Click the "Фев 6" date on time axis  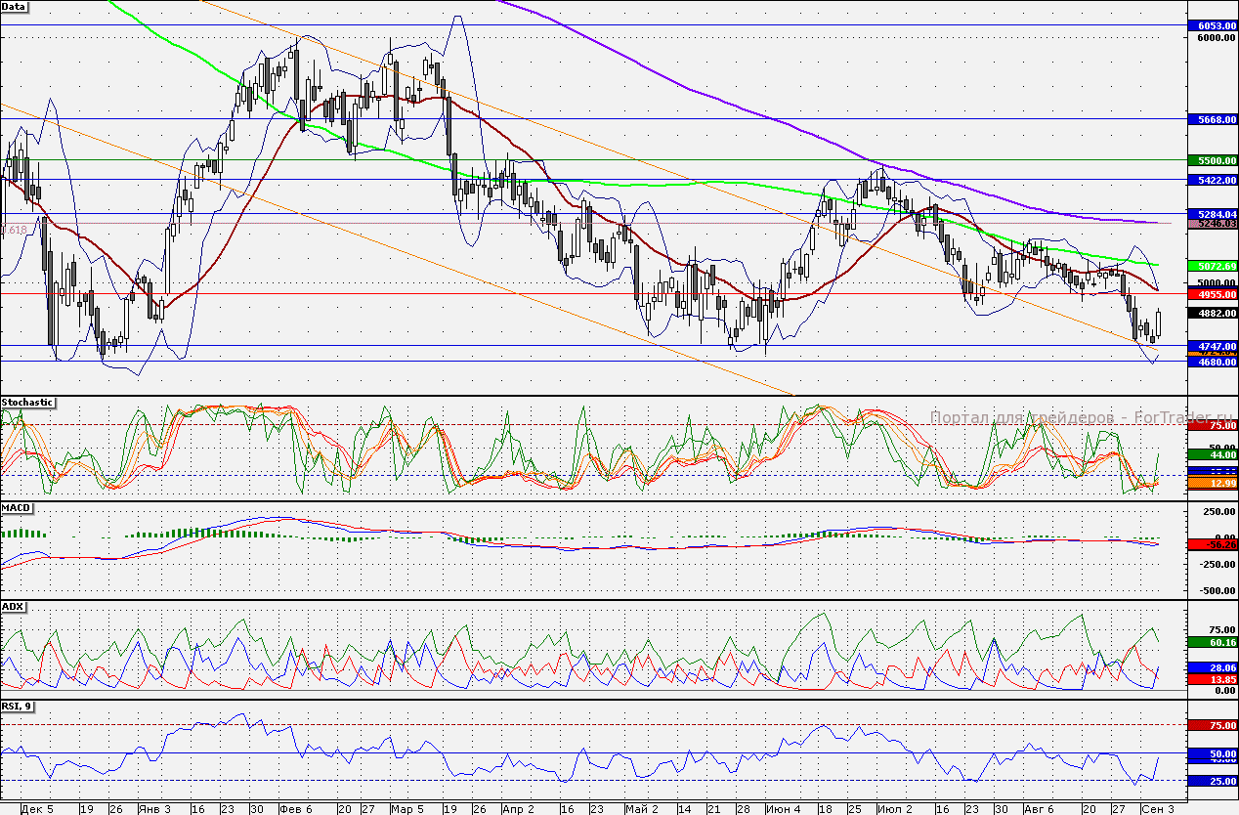(x=294, y=809)
